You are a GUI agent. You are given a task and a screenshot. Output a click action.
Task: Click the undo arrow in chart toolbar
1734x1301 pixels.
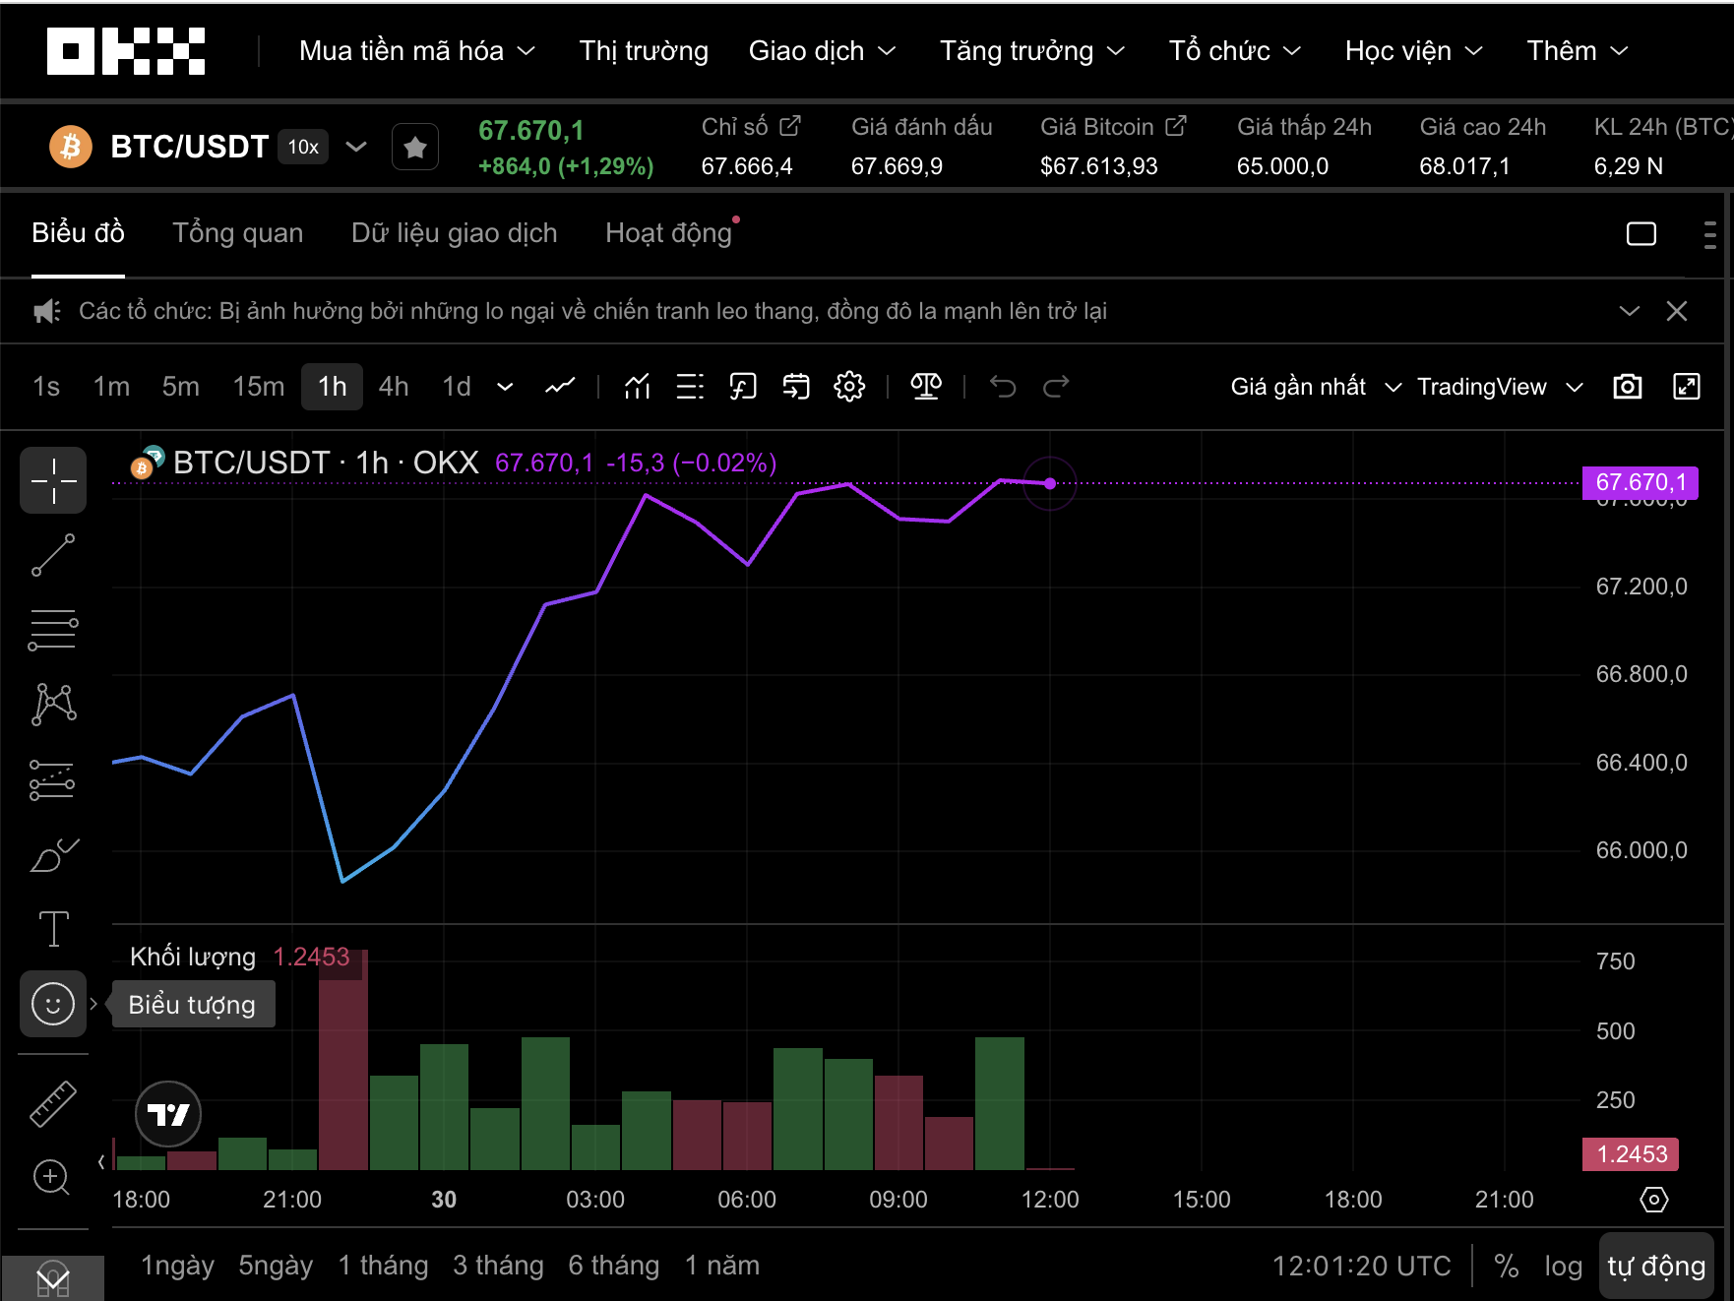pos(1002,387)
